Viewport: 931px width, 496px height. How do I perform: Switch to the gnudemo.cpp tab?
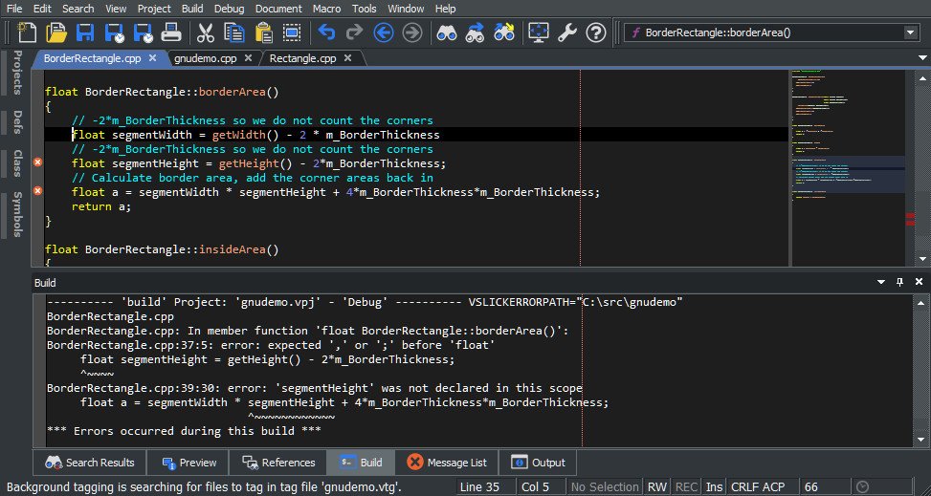pos(205,58)
